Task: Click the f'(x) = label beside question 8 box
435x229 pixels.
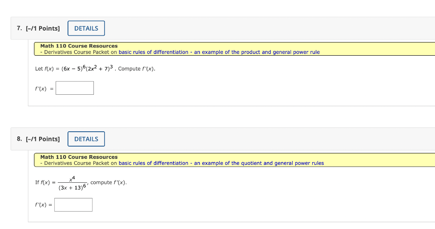Action: [44, 205]
